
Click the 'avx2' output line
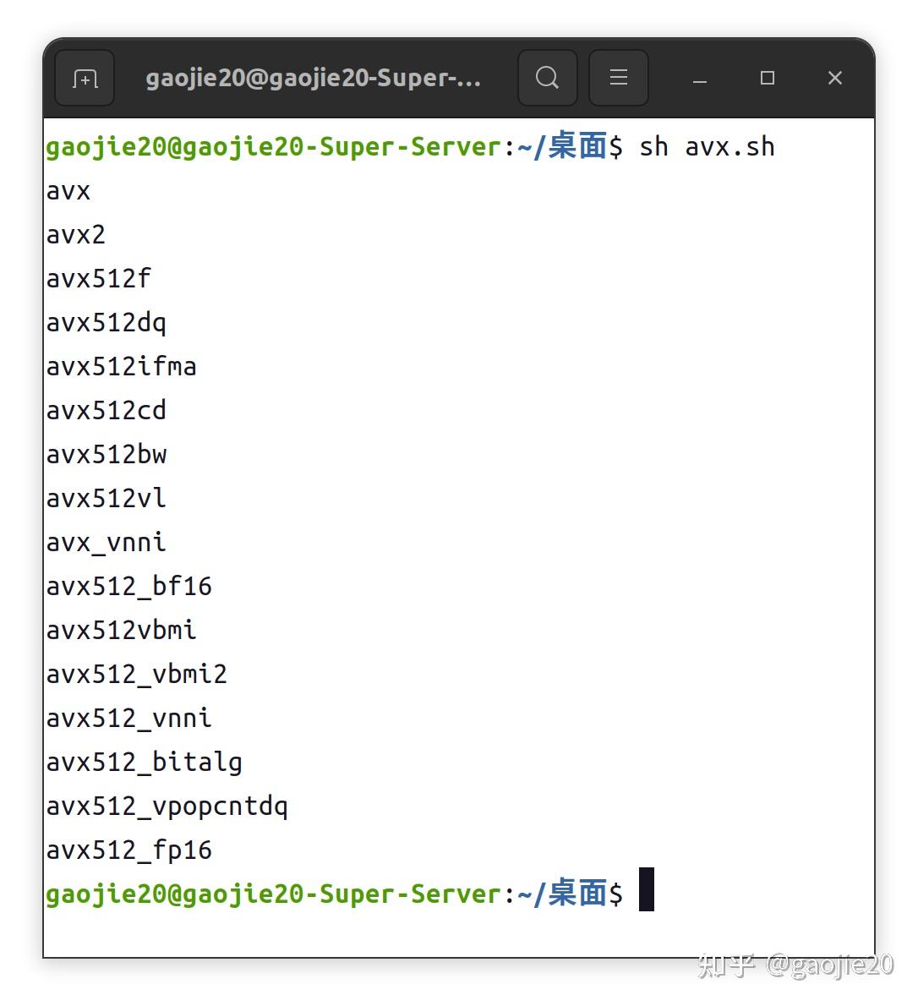[x=76, y=235]
